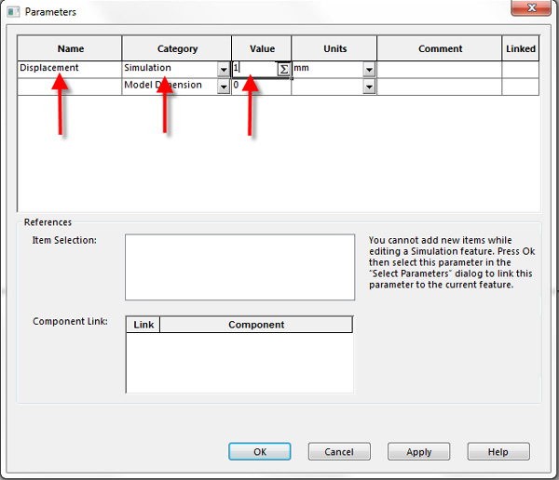Expand the Model Dimension category dropdown
Image resolution: width=559 pixels, height=480 pixels.
pyautogui.click(x=224, y=87)
